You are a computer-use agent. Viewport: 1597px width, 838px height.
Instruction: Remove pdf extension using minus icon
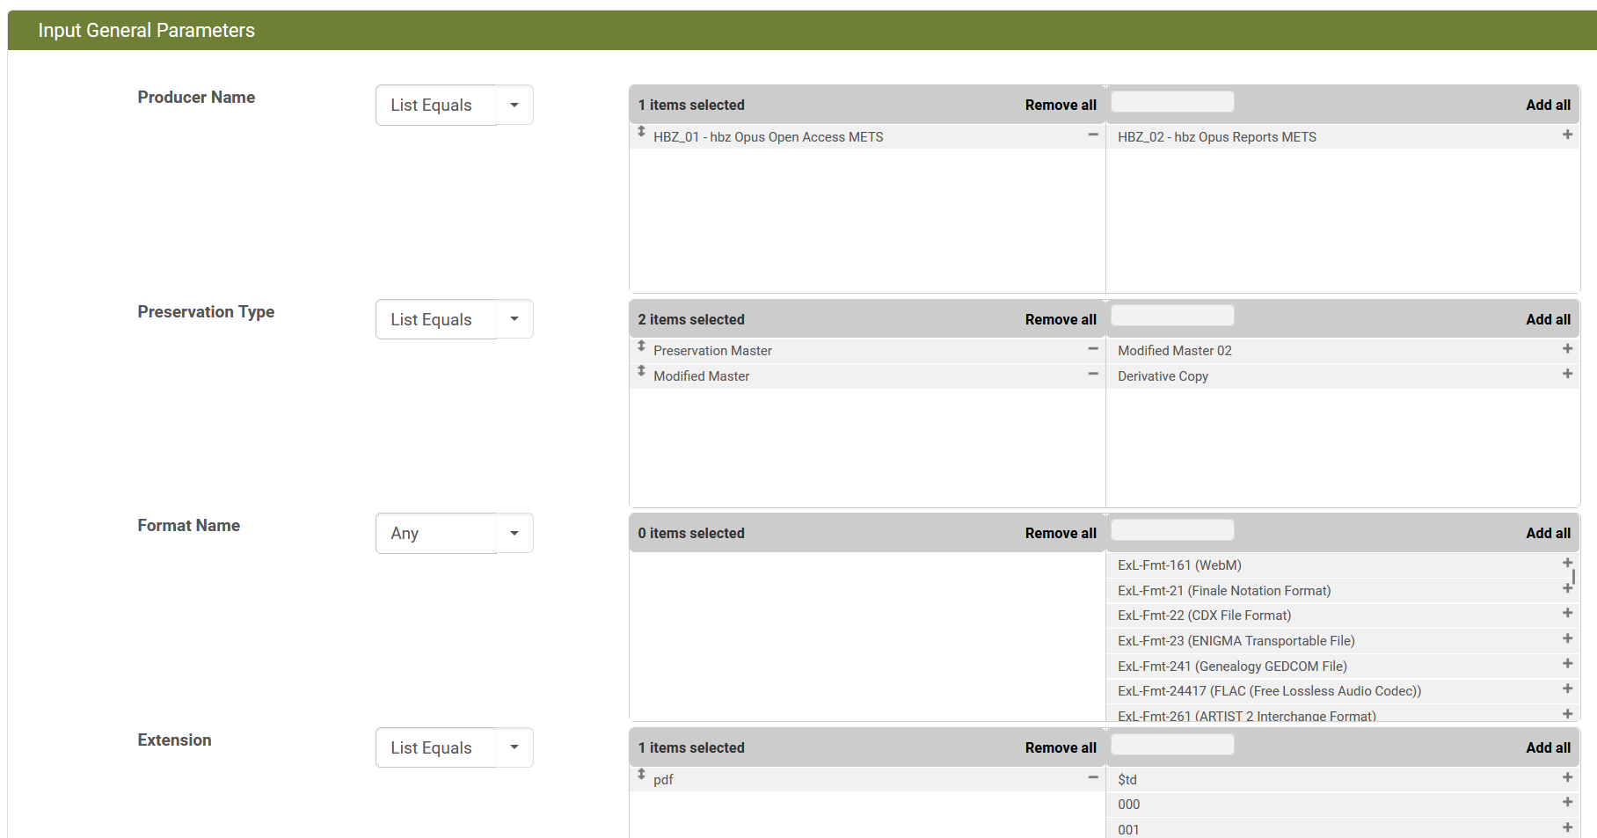point(1092,777)
